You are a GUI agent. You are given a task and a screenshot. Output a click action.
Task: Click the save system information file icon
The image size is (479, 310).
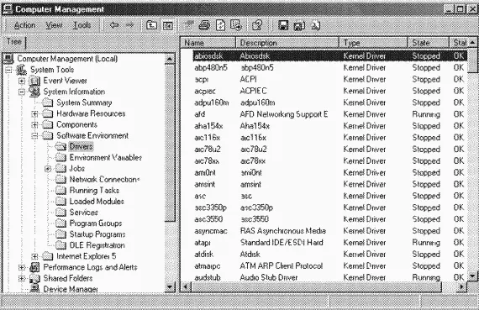tap(299, 25)
